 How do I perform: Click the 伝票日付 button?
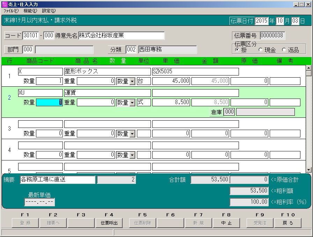click(x=242, y=21)
